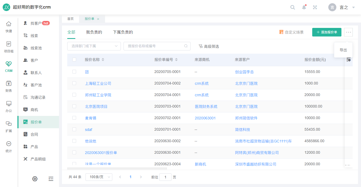The height and width of the screenshot is (187, 361).
Task: Open the column settings gear icon
Action: click(x=349, y=60)
